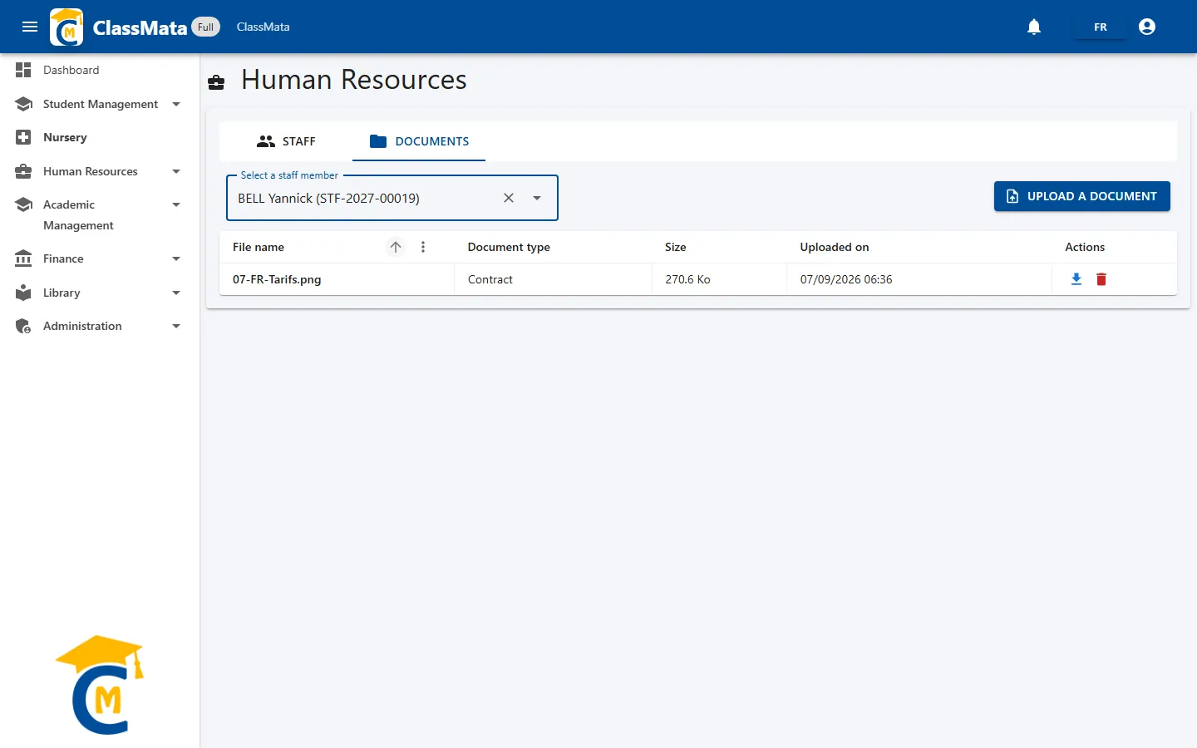Click the Size column header
The width and height of the screenshot is (1197, 748).
676,247
